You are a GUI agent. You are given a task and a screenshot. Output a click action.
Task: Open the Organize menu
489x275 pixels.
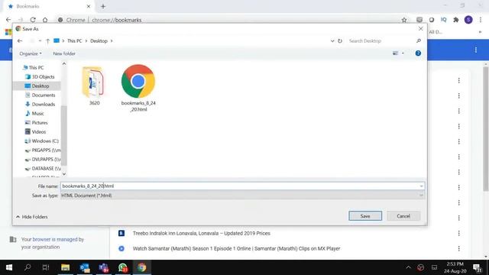click(x=31, y=53)
